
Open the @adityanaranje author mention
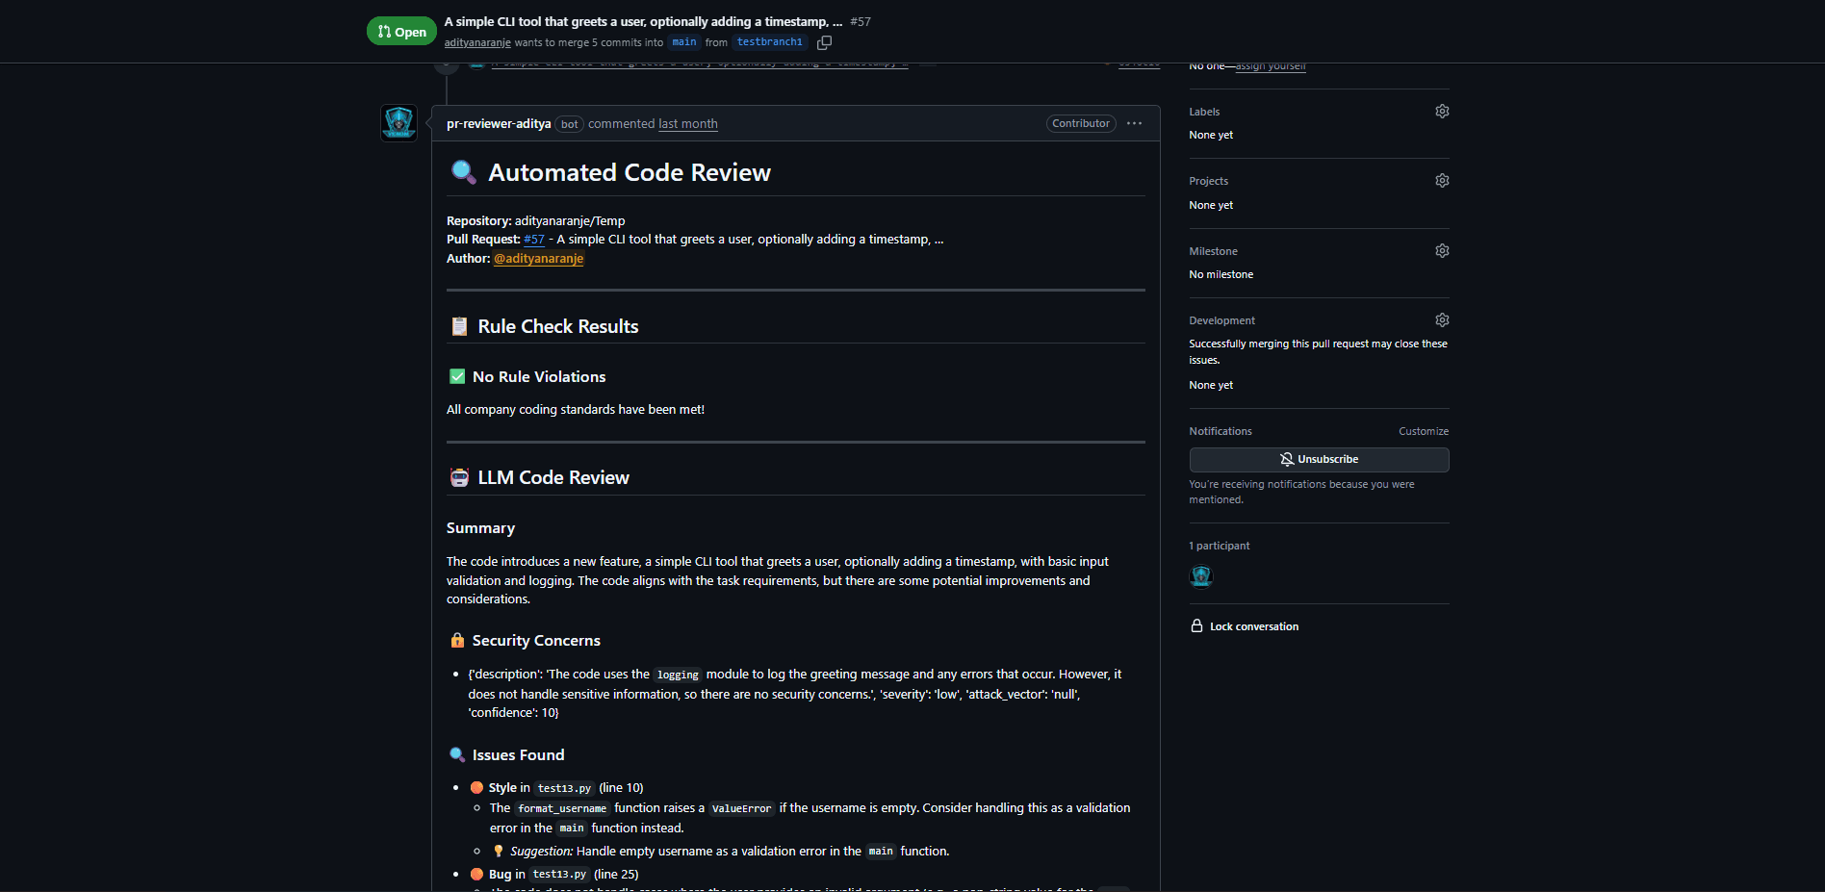coord(538,259)
